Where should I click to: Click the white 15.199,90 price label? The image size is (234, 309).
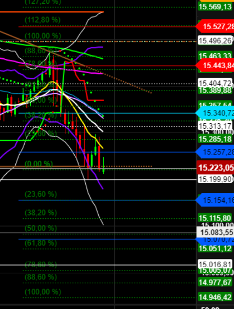click(x=215, y=179)
